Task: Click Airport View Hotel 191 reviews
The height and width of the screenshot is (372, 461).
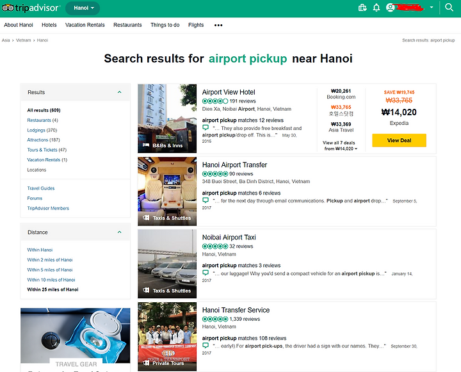Action: (x=243, y=101)
